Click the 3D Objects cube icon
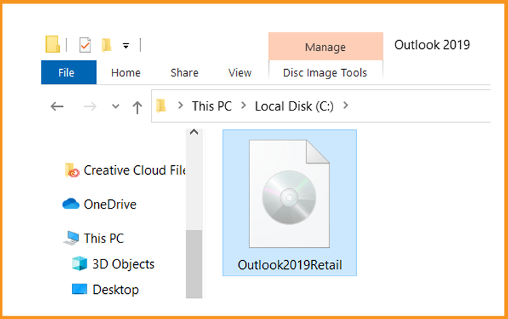Screen dimensions: 508x319 [79, 263]
